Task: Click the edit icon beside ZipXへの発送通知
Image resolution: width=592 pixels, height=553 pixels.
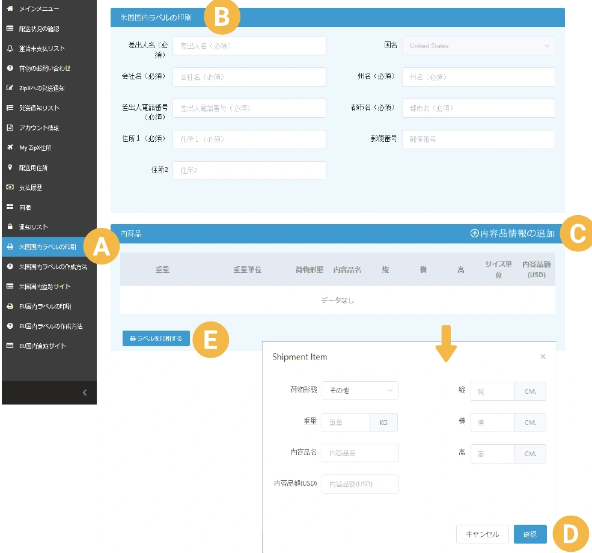Action: point(10,88)
